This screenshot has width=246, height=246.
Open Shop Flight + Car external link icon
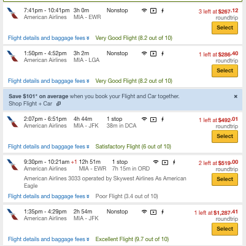[x=58, y=104]
